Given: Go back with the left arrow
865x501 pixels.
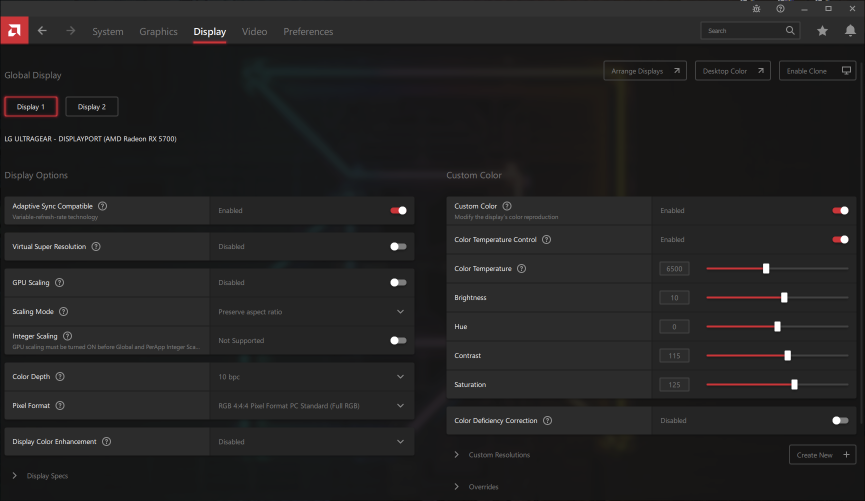Looking at the screenshot, I should click(x=42, y=31).
